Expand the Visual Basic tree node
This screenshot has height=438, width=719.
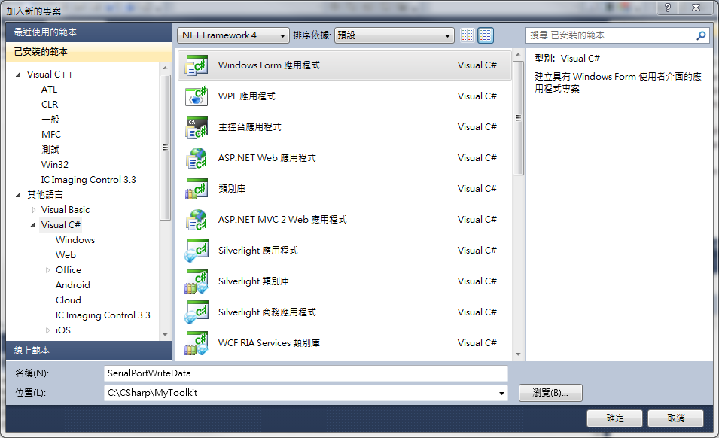pos(33,210)
